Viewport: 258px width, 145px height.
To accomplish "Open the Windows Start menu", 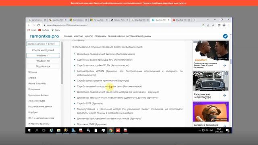I will 29,130.
